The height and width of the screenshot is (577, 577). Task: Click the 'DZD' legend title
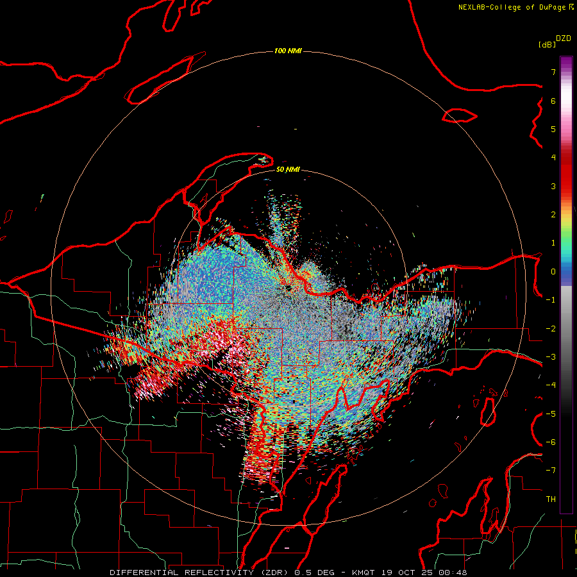(x=564, y=38)
